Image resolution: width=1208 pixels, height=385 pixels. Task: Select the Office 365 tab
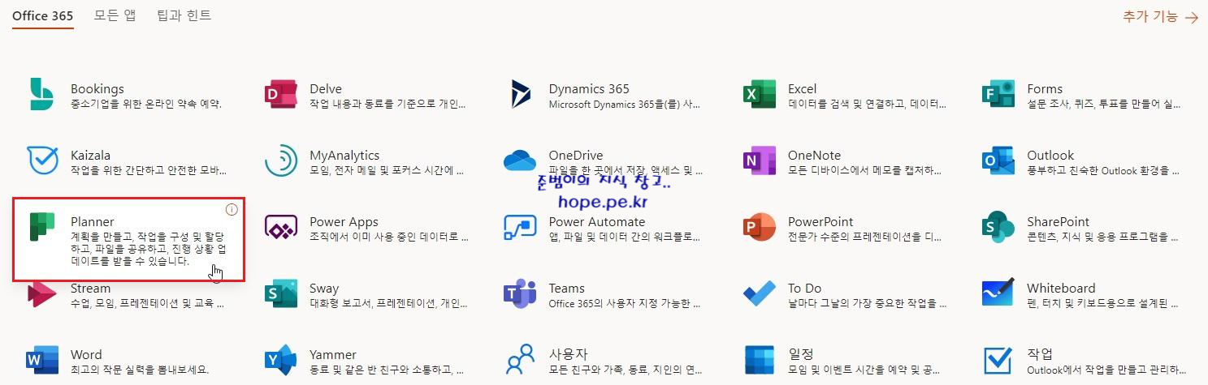click(42, 16)
